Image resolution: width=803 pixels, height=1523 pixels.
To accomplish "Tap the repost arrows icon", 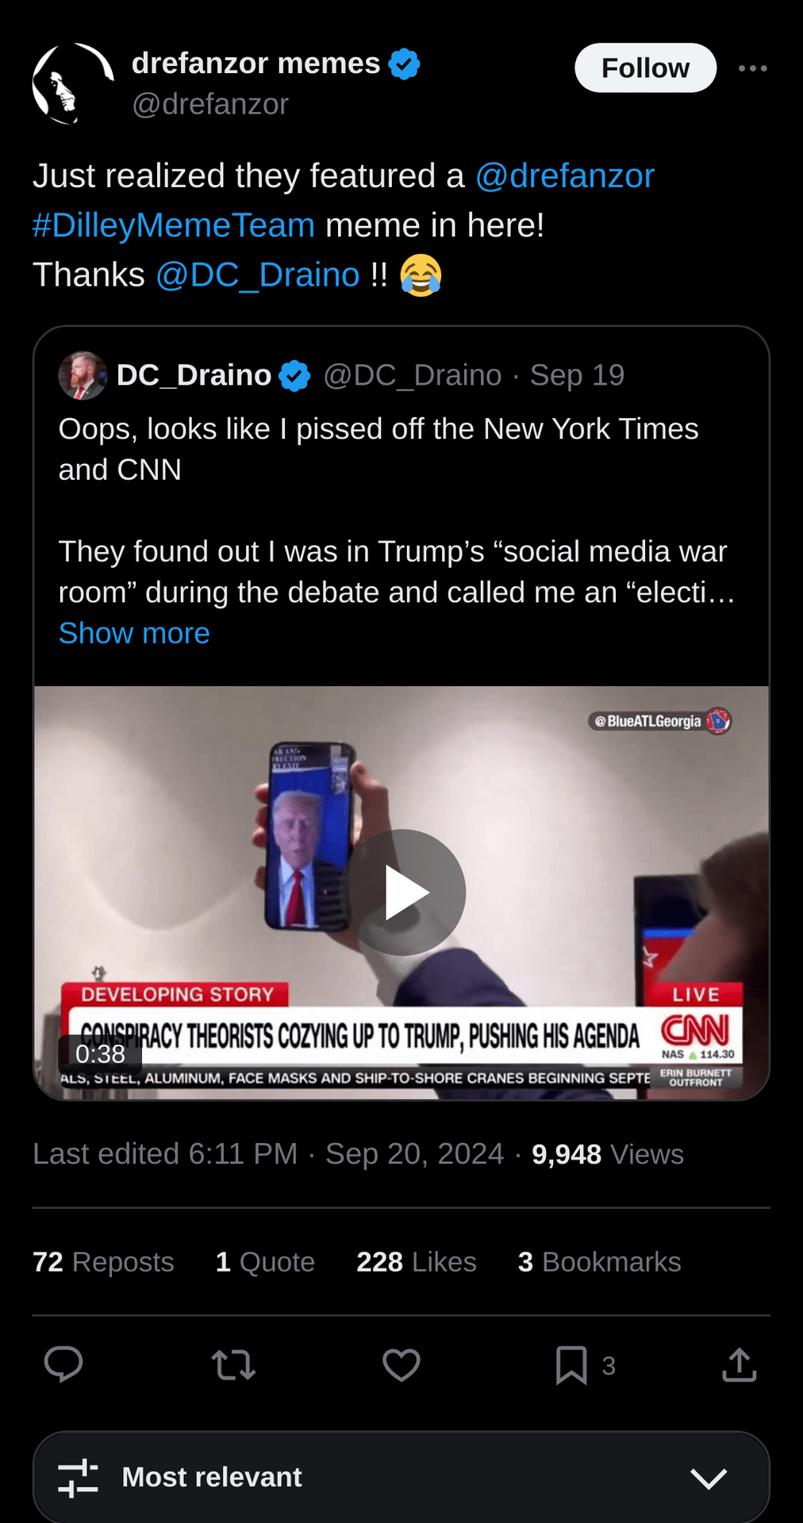I will [233, 1365].
